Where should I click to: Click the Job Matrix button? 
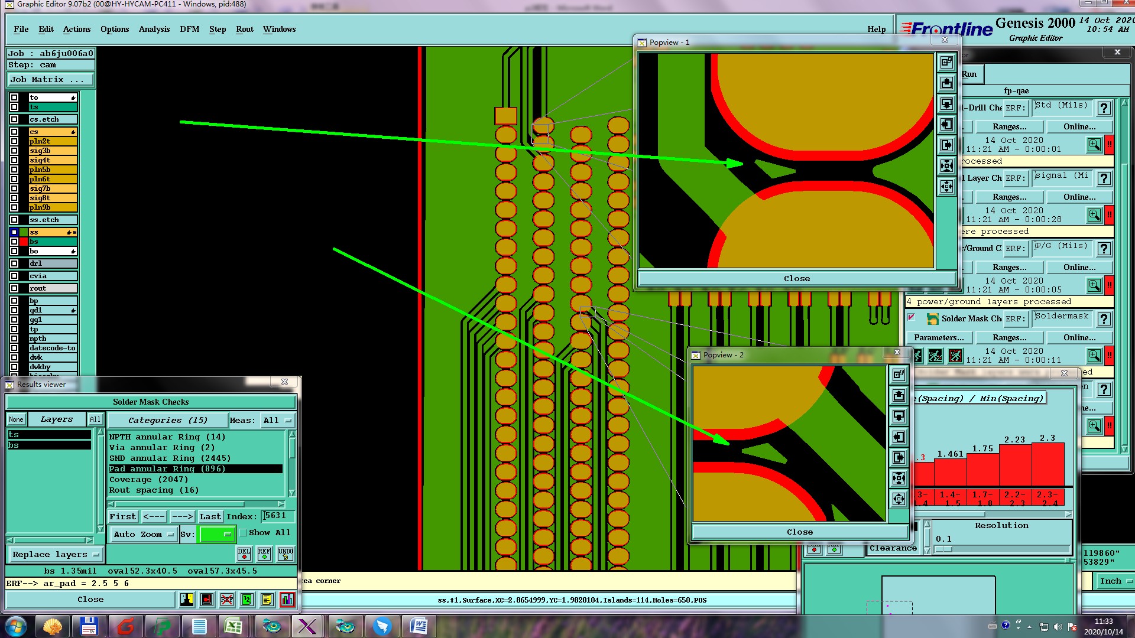coord(50,79)
